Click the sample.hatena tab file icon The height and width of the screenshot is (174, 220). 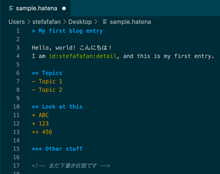click(11, 8)
